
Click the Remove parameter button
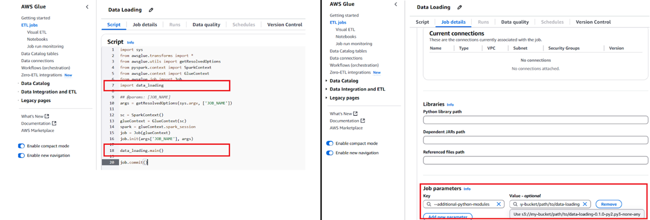coord(608,204)
